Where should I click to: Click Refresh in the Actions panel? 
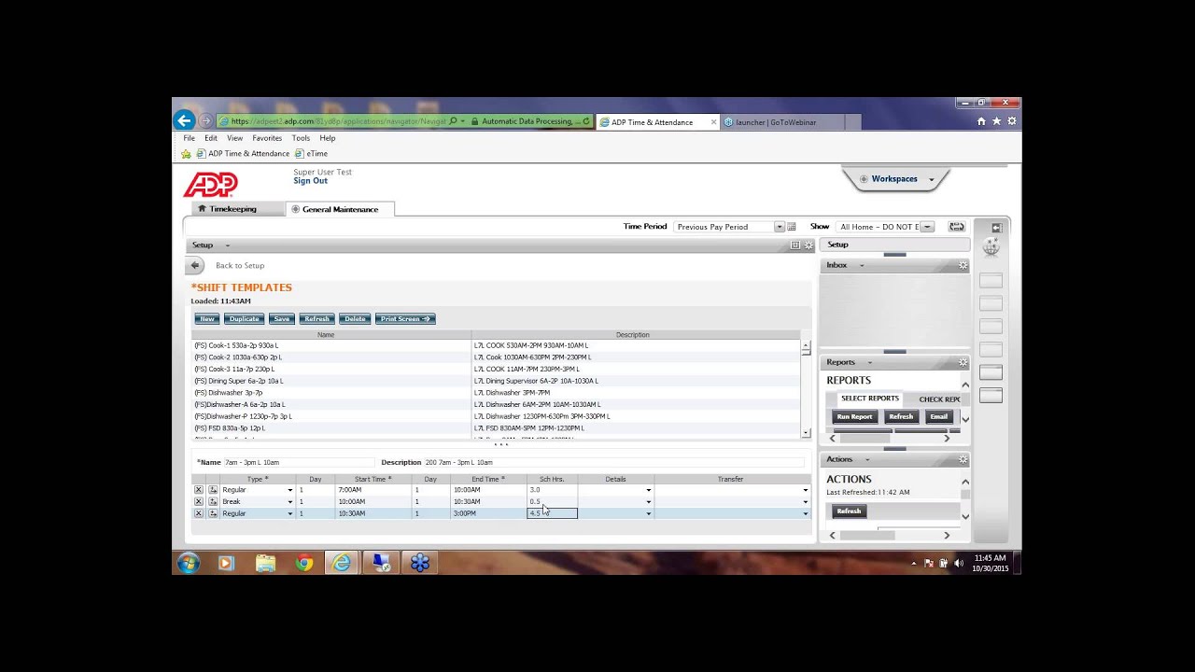point(849,511)
